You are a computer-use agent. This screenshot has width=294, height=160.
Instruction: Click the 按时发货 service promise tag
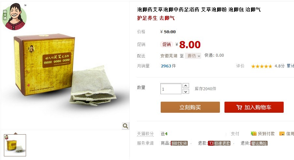[179, 143]
